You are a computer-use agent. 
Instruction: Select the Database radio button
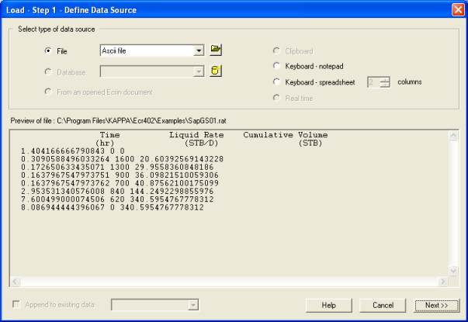pos(49,72)
